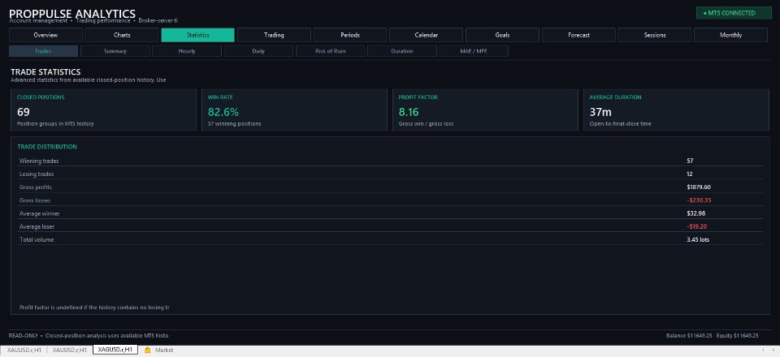Image resolution: width=780 pixels, height=357 pixels.
Task: Click the READ-ONLY footer label
Action: pos(23,336)
